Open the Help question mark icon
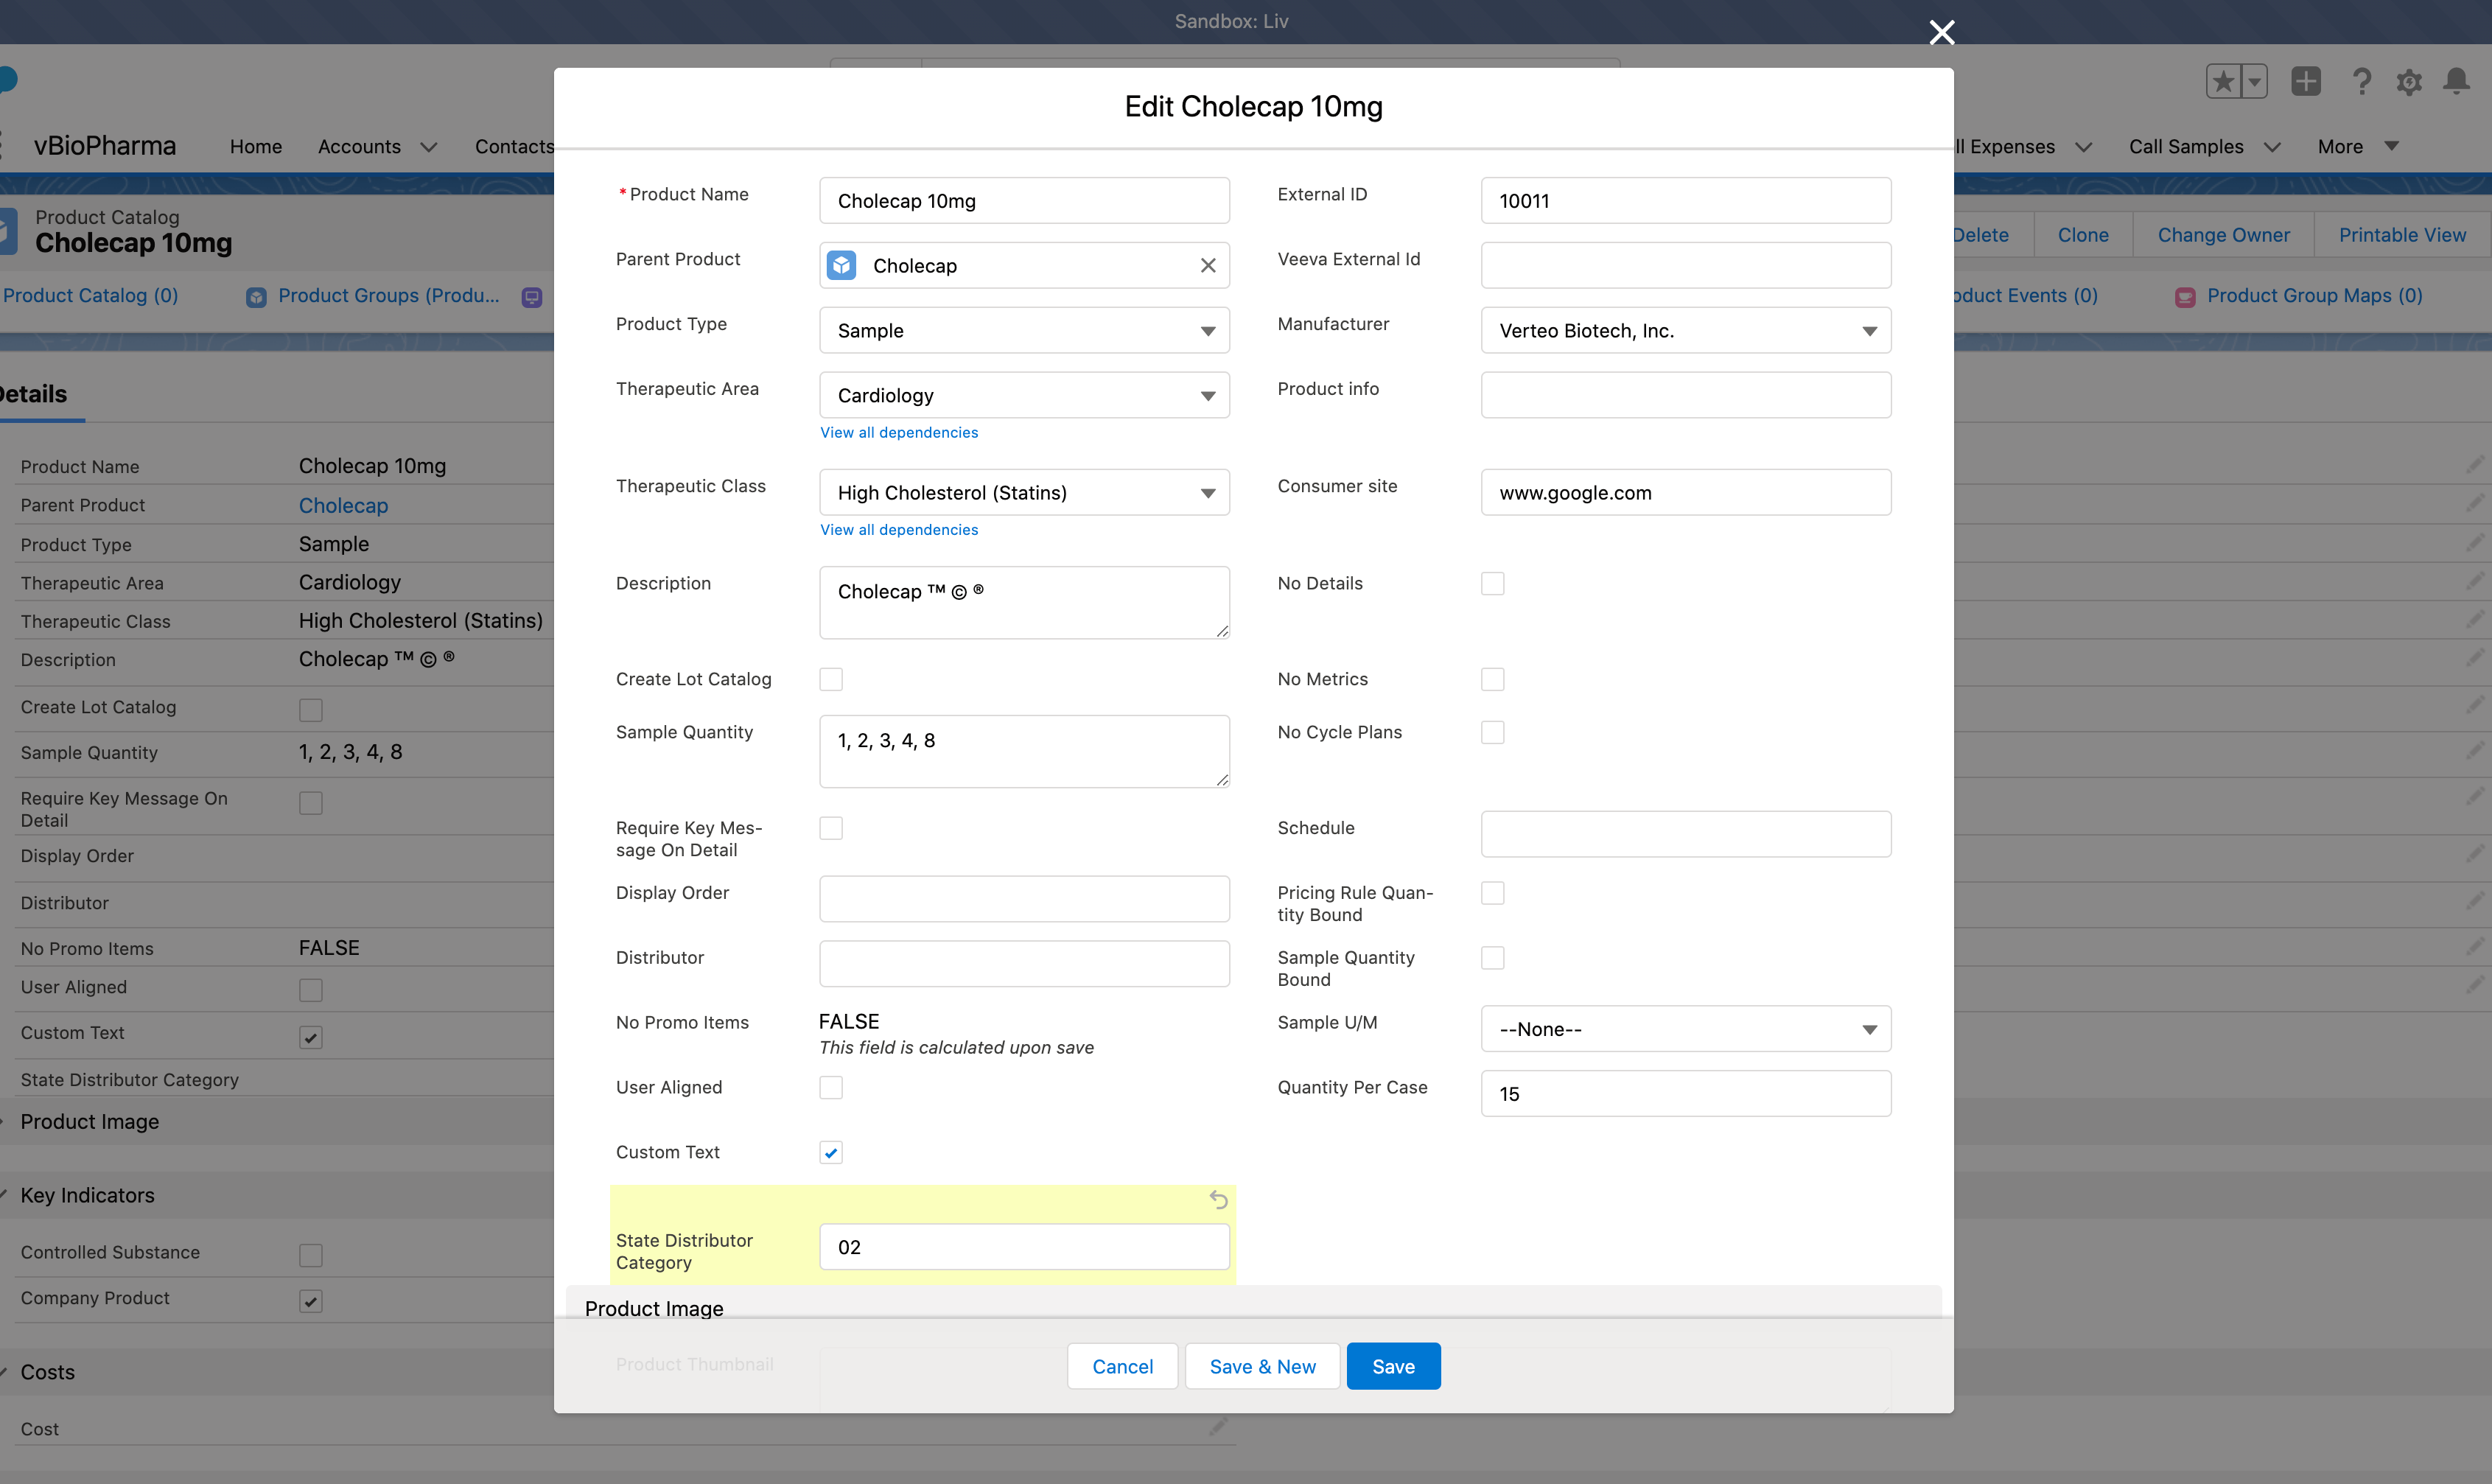Screen dimensions: 2492x1484 [x=2361, y=82]
